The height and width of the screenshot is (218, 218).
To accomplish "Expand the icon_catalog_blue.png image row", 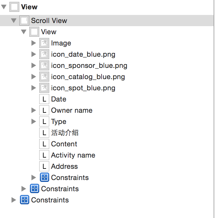I will [34, 77].
